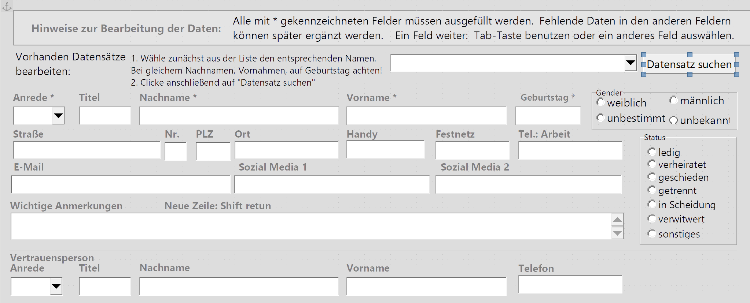Choose unbestimmt as gender
The image size is (750, 303).
(600, 118)
